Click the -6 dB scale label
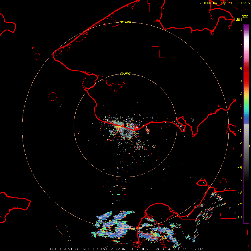This screenshot has width=251, height=251. pyautogui.click(x=240, y=192)
